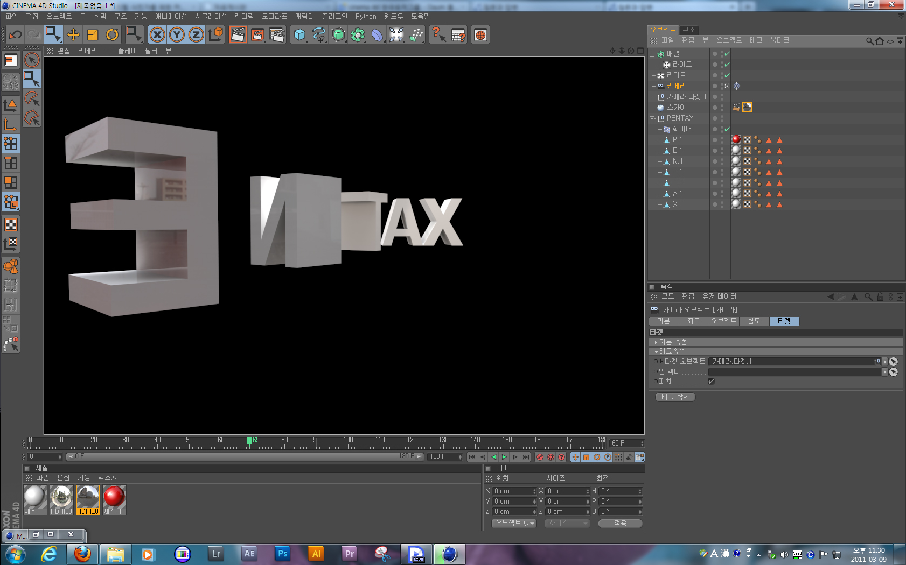This screenshot has height=565, width=906.
Task: Click the Use Point mode icon
Action: [x=11, y=144]
